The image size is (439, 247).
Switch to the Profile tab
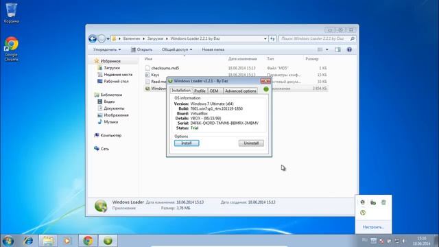click(x=200, y=91)
